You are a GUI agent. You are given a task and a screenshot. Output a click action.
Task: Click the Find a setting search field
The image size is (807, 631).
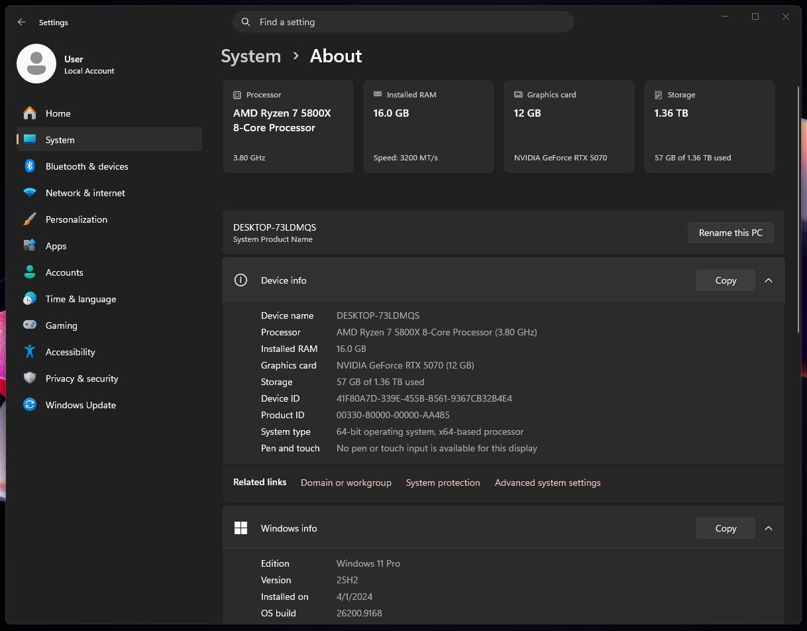coord(403,22)
